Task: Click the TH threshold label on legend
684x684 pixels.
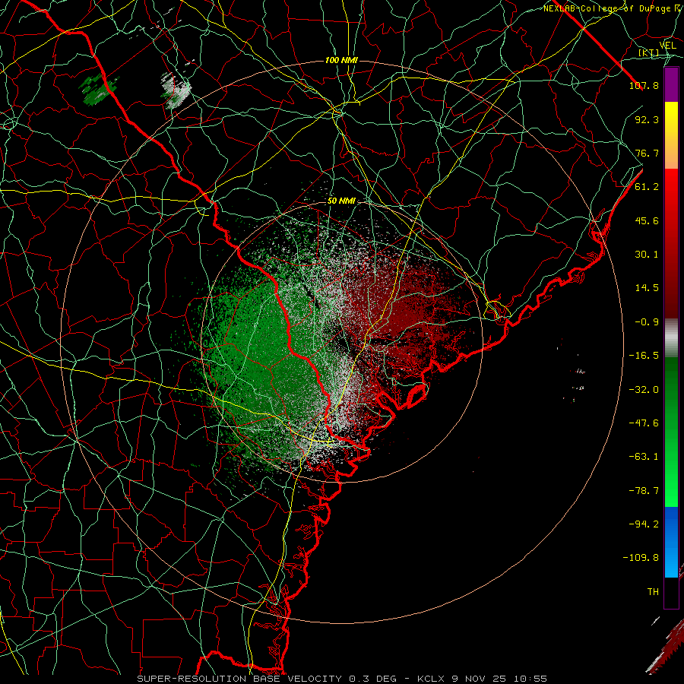Action: pos(653,592)
